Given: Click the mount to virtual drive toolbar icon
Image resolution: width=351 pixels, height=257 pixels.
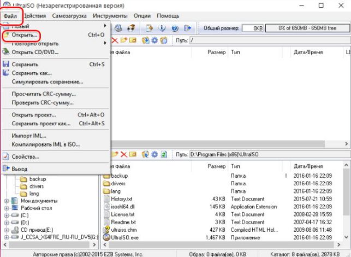Looking at the screenshot, I should [118, 28].
